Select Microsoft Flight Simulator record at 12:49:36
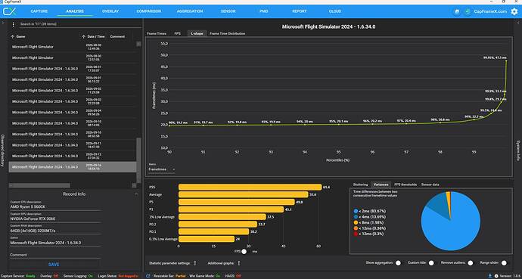Screen dimensions: 522x279 pyautogui.click(x=73, y=47)
